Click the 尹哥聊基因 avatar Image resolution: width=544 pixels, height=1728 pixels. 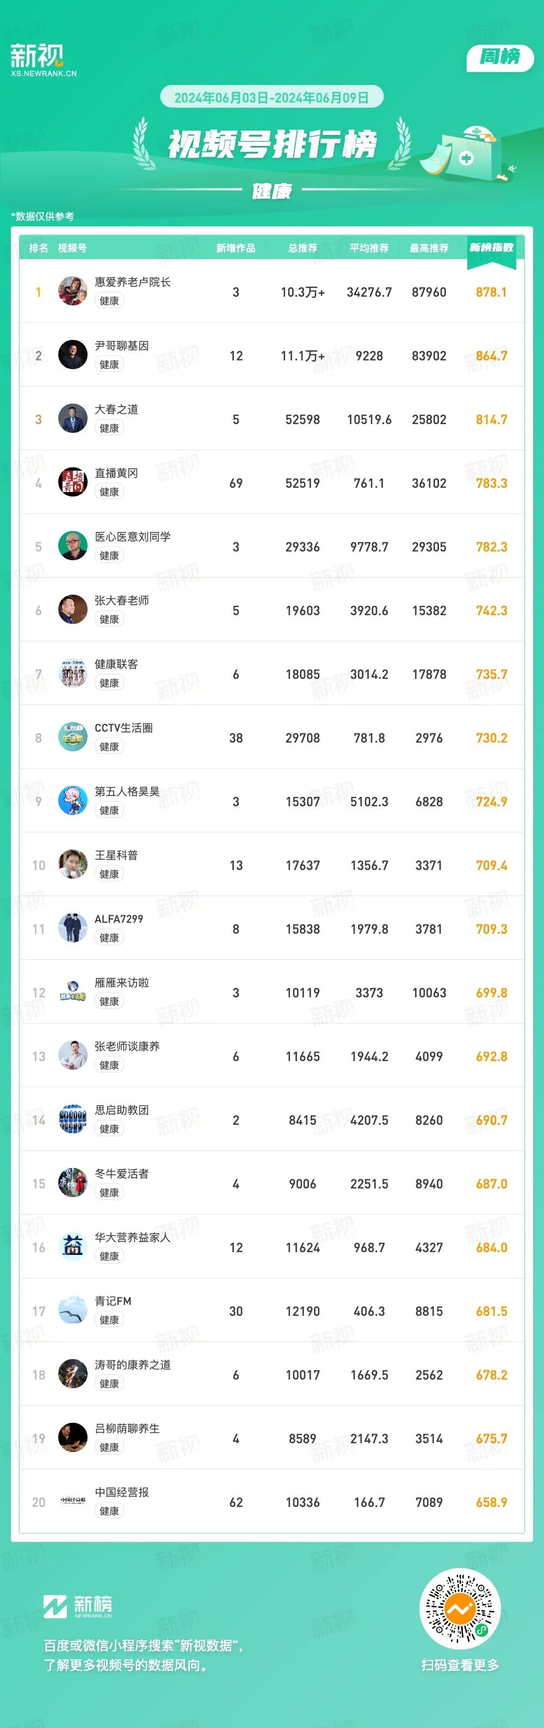point(72,355)
